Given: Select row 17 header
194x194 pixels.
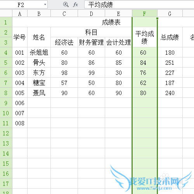Looking at the screenshot, I should tap(6, 184).
